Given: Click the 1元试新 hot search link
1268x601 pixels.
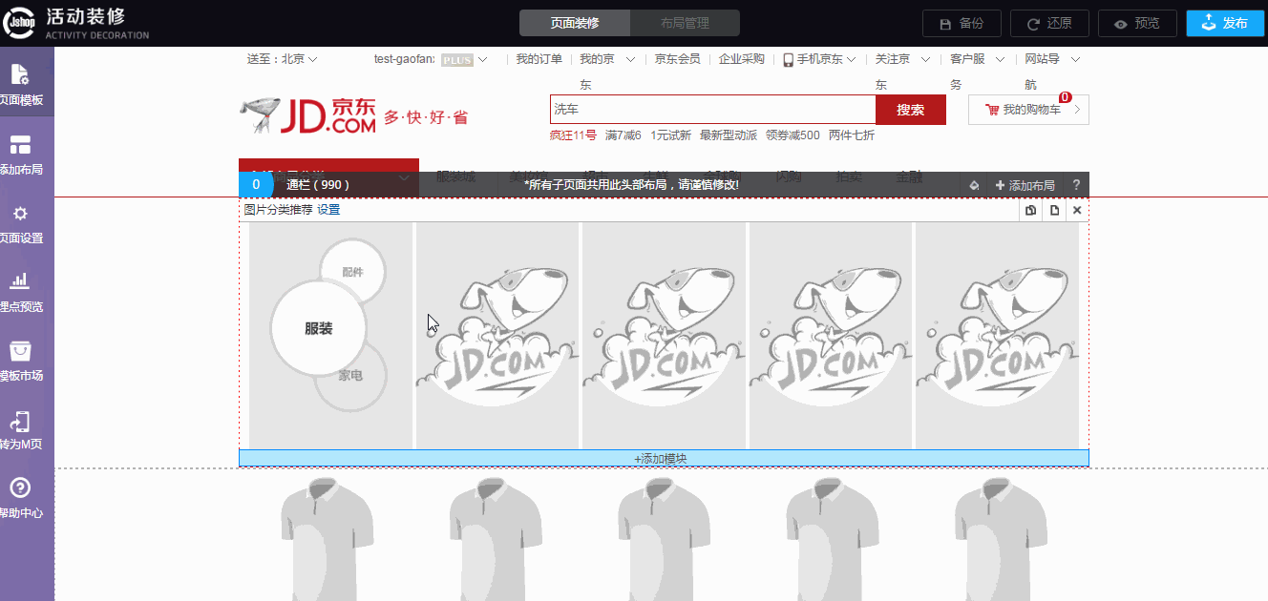Looking at the screenshot, I should (x=671, y=135).
